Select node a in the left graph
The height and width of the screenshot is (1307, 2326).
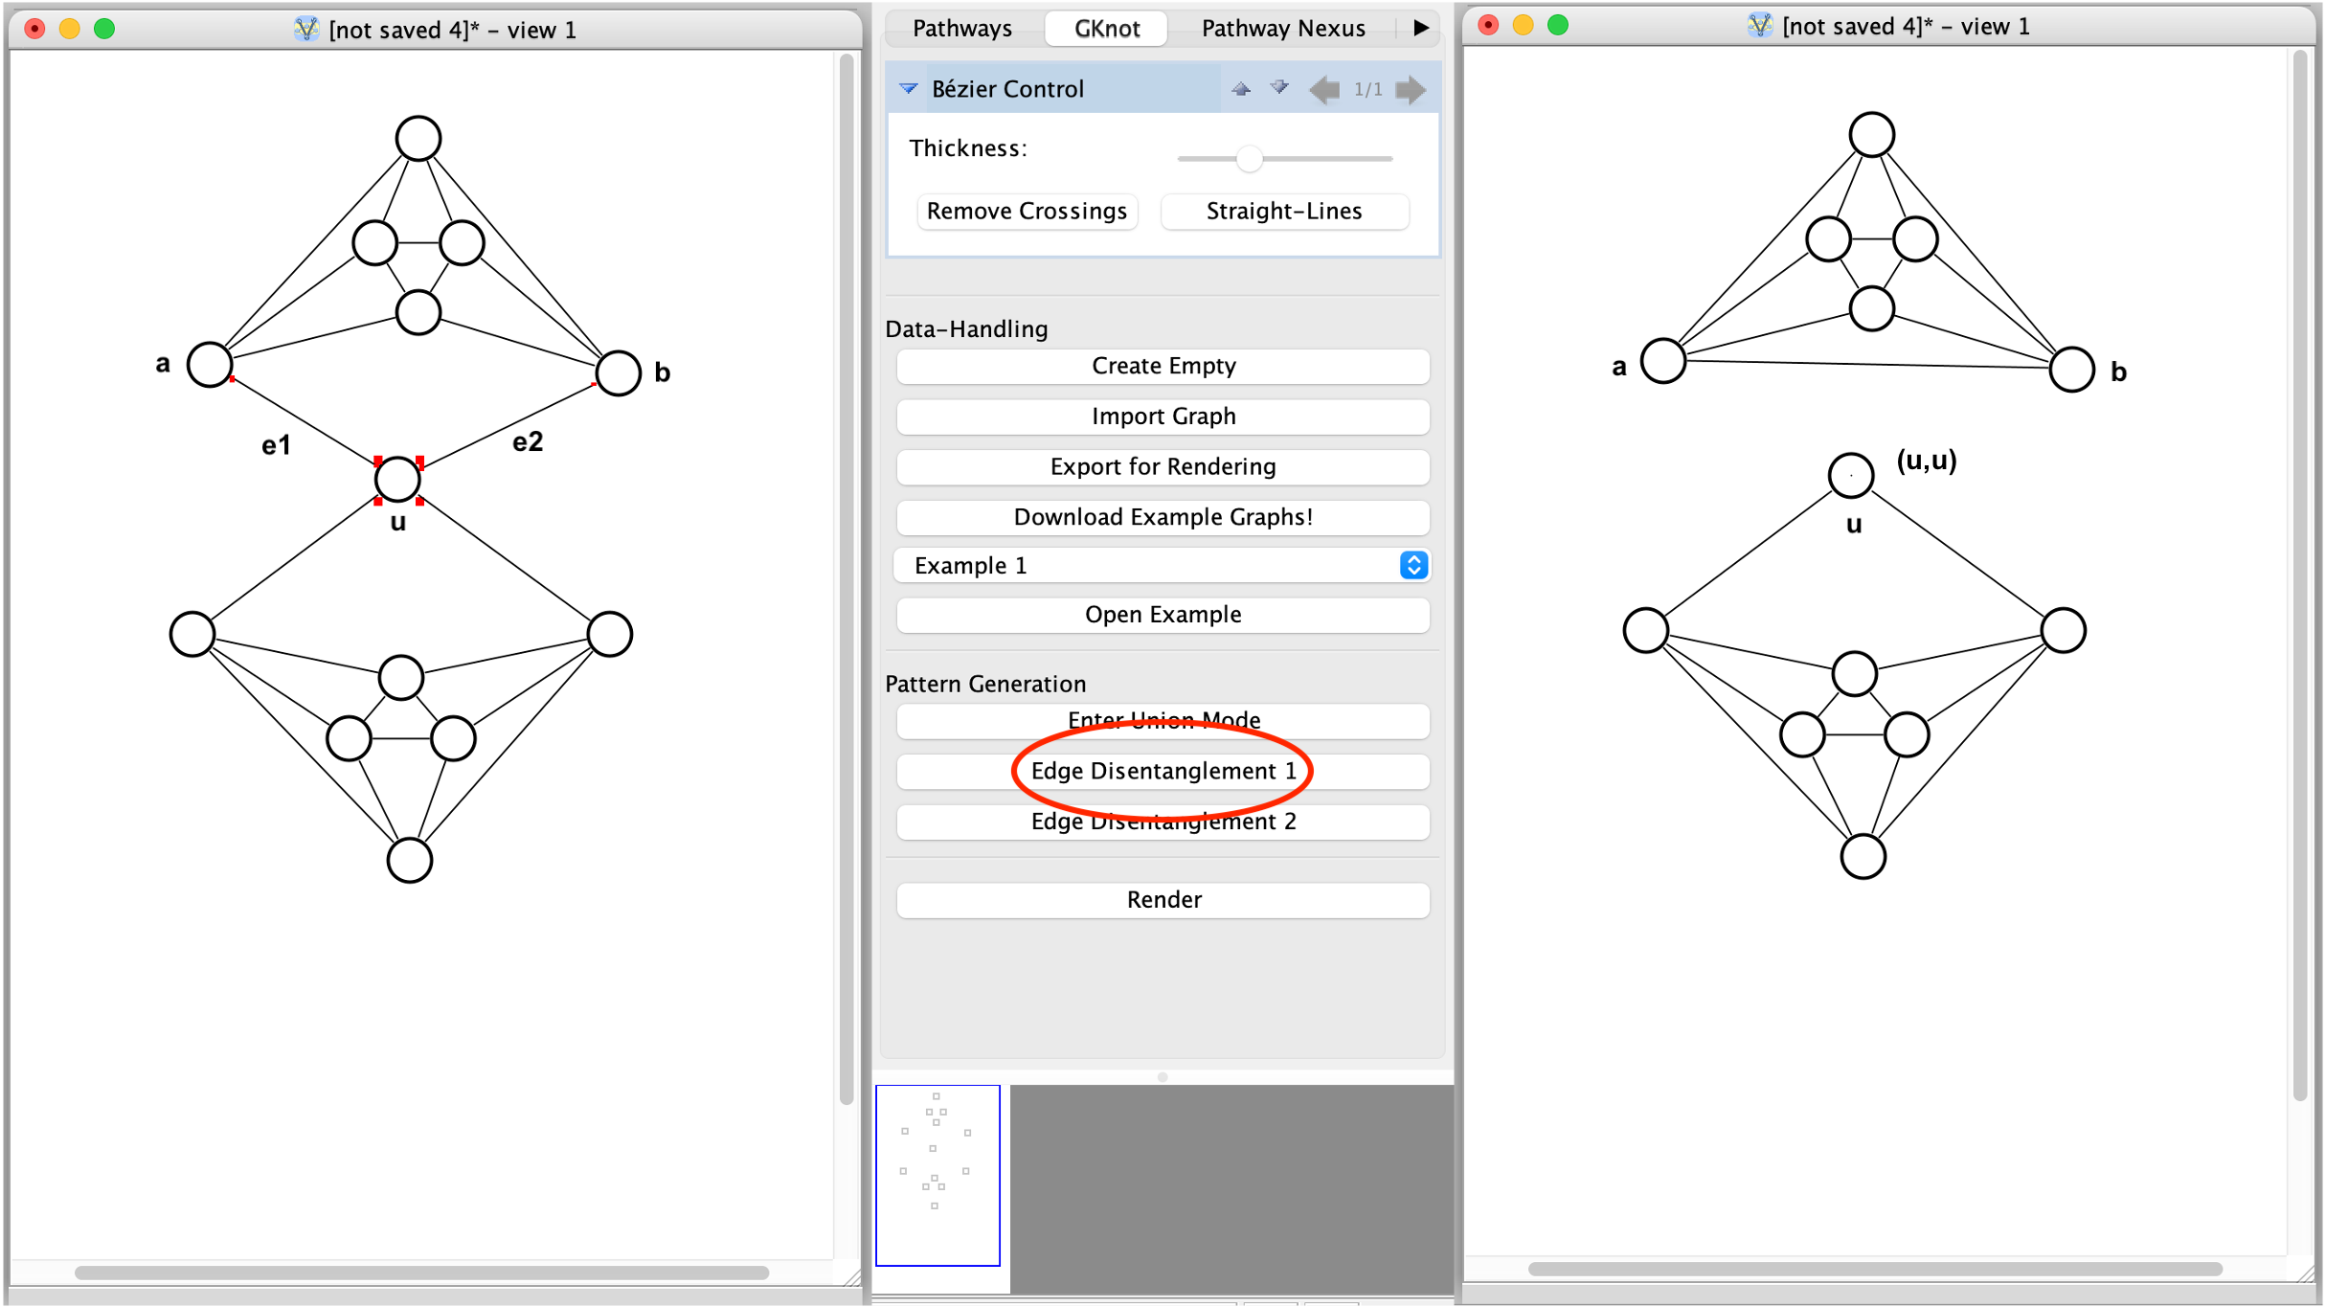210,365
